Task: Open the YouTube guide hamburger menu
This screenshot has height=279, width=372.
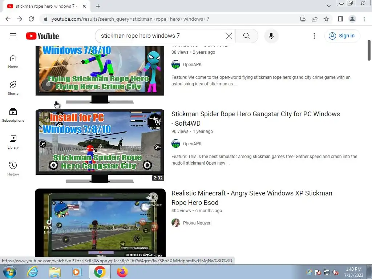Action: (x=13, y=36)
